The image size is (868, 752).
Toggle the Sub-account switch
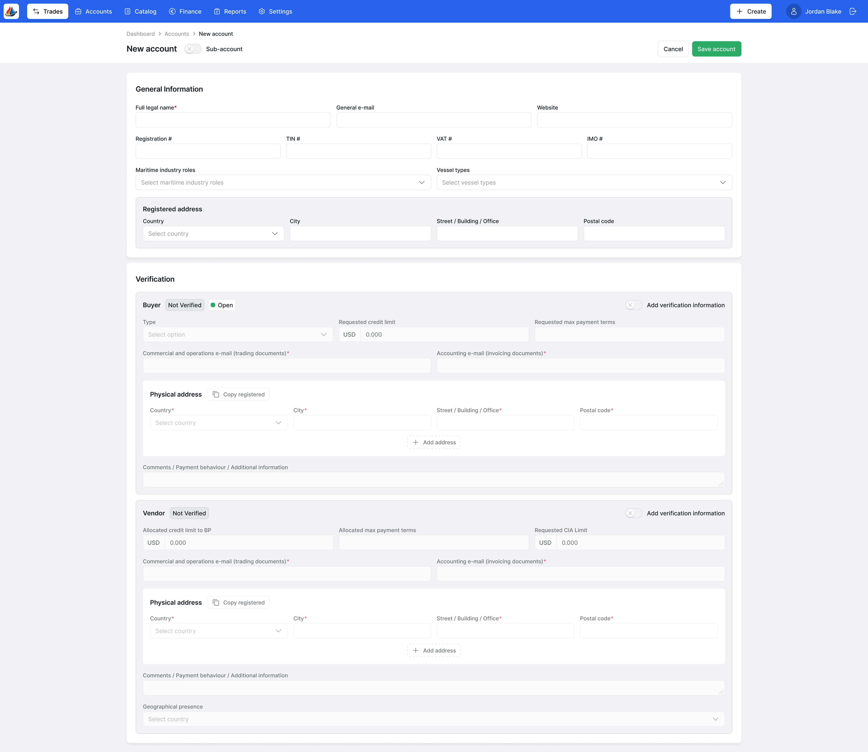coord(193,49)
